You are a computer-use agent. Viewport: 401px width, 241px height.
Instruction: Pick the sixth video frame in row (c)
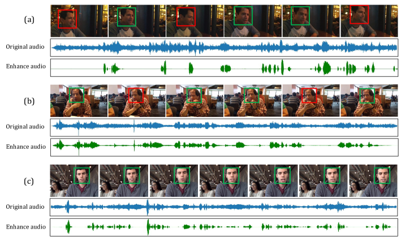pyautogui.click(x=324, y=180)
